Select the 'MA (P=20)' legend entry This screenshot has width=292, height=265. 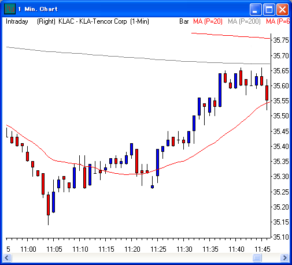tap(208, 21)
